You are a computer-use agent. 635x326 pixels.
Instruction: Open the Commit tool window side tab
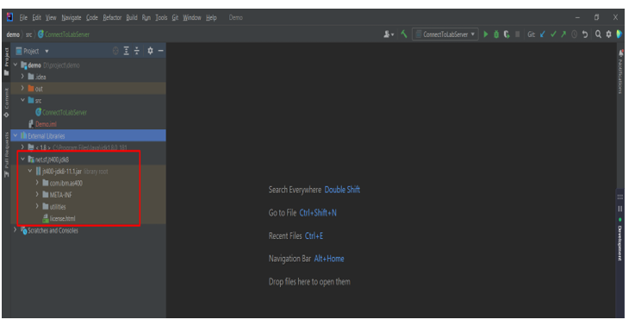click(7, 103)
